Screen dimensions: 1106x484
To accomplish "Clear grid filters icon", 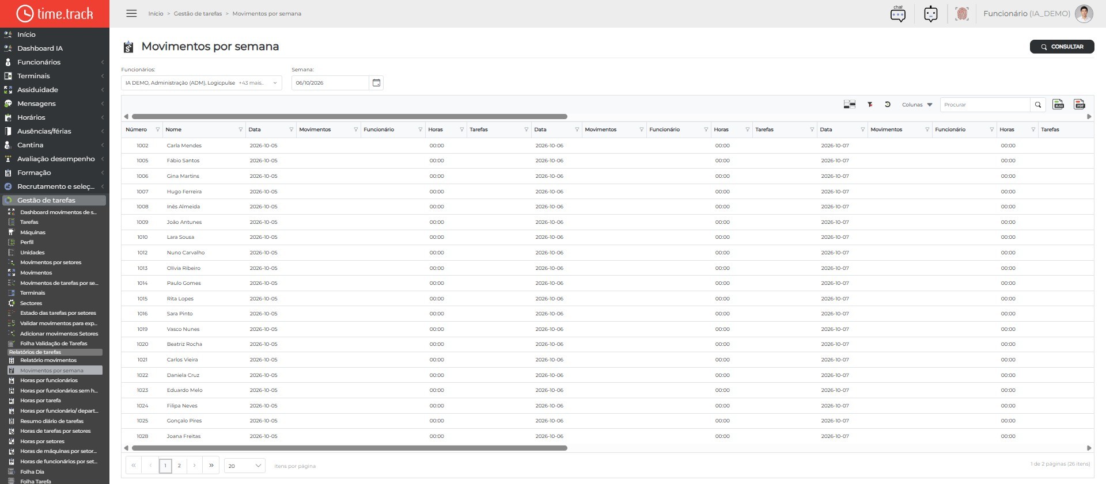I will [x=870, y=104].
